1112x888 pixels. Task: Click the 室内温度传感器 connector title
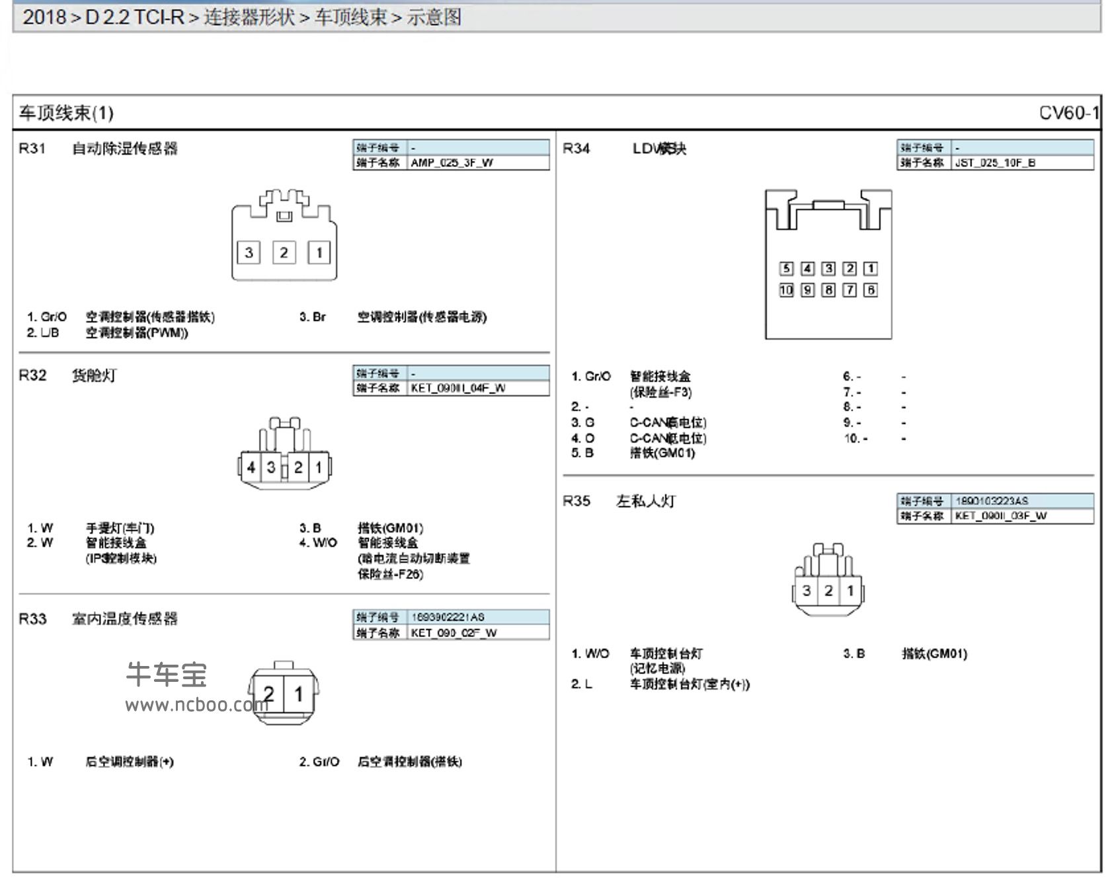tap(125, 619)
